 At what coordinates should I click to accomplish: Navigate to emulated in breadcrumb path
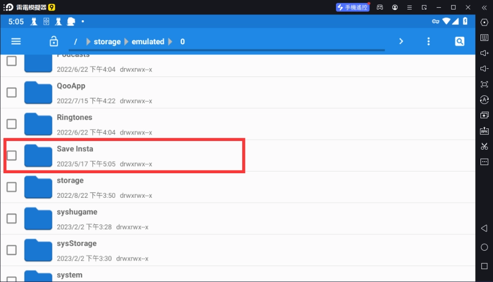(148, 41)
